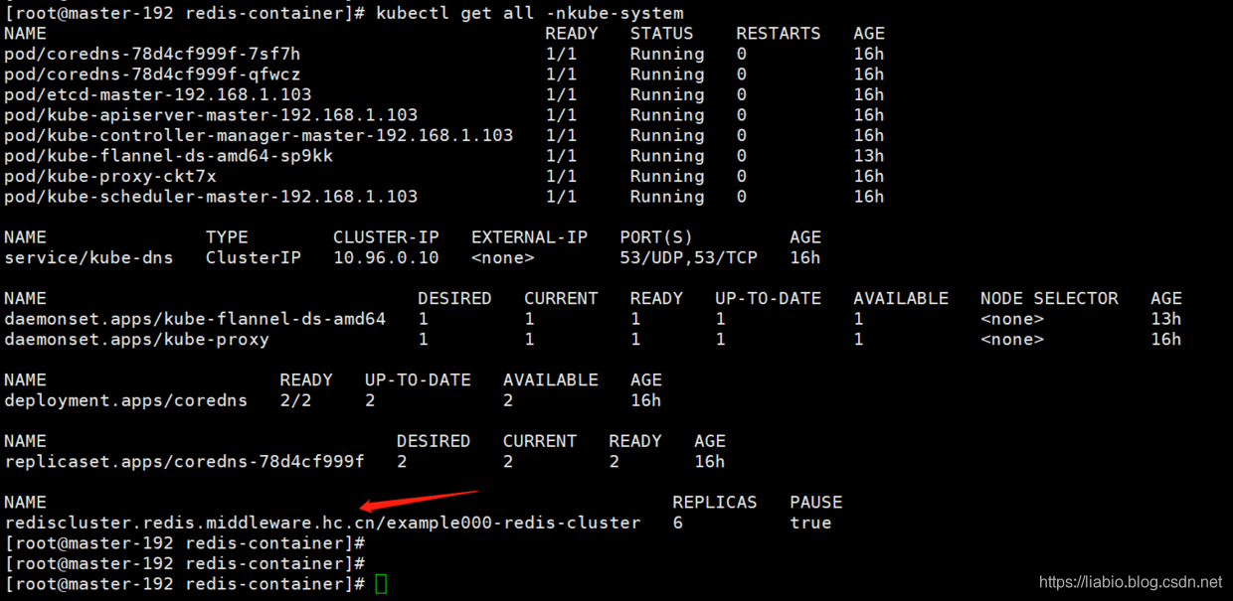The image size is (1233, 601).
Task: Click daemonset.apps/kube-proxy name
Action: click(x=136, y=339)
